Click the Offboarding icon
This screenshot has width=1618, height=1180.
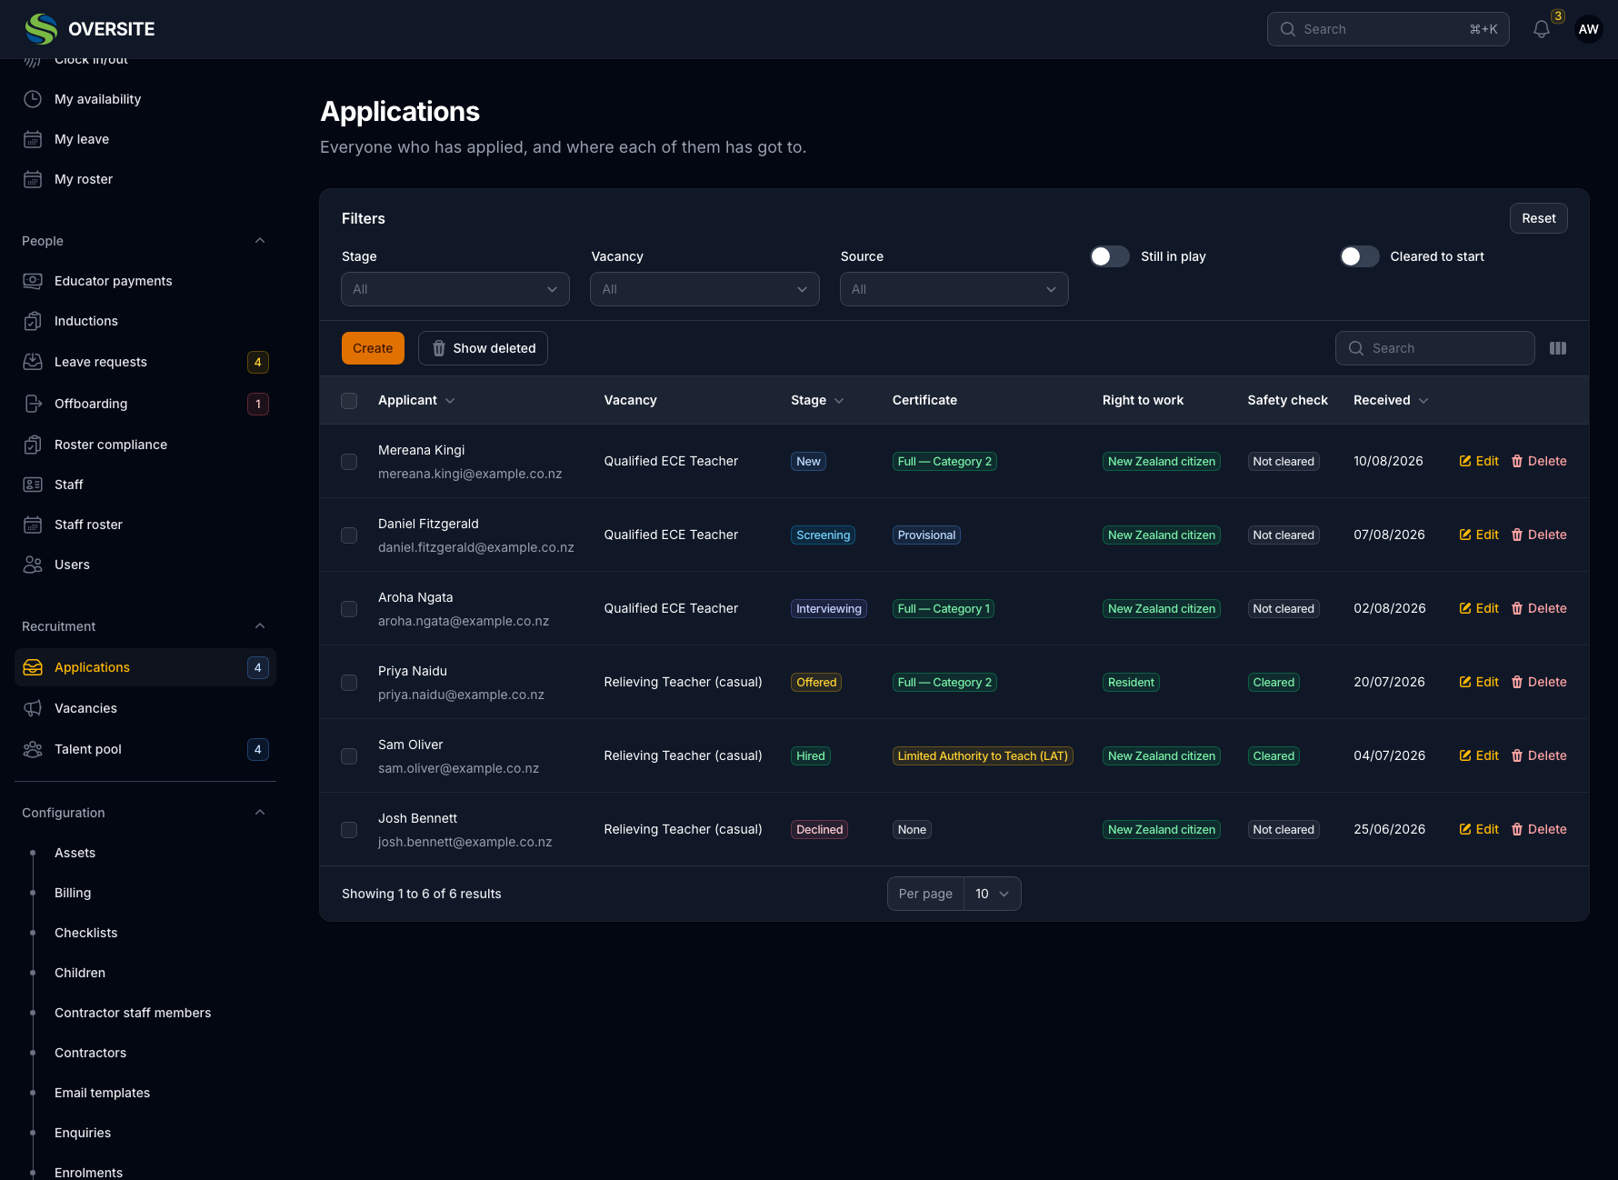(33, 404)
